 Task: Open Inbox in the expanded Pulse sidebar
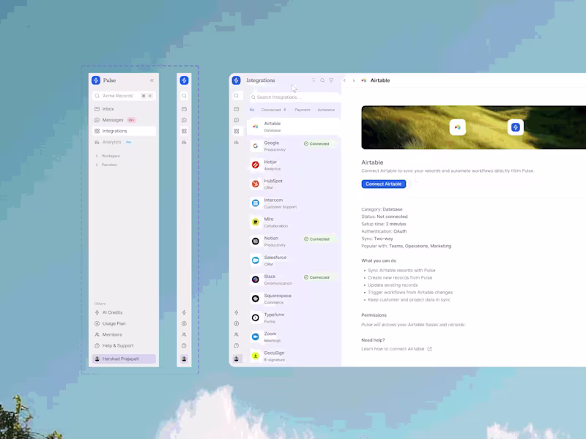click(x=124, y=109)
